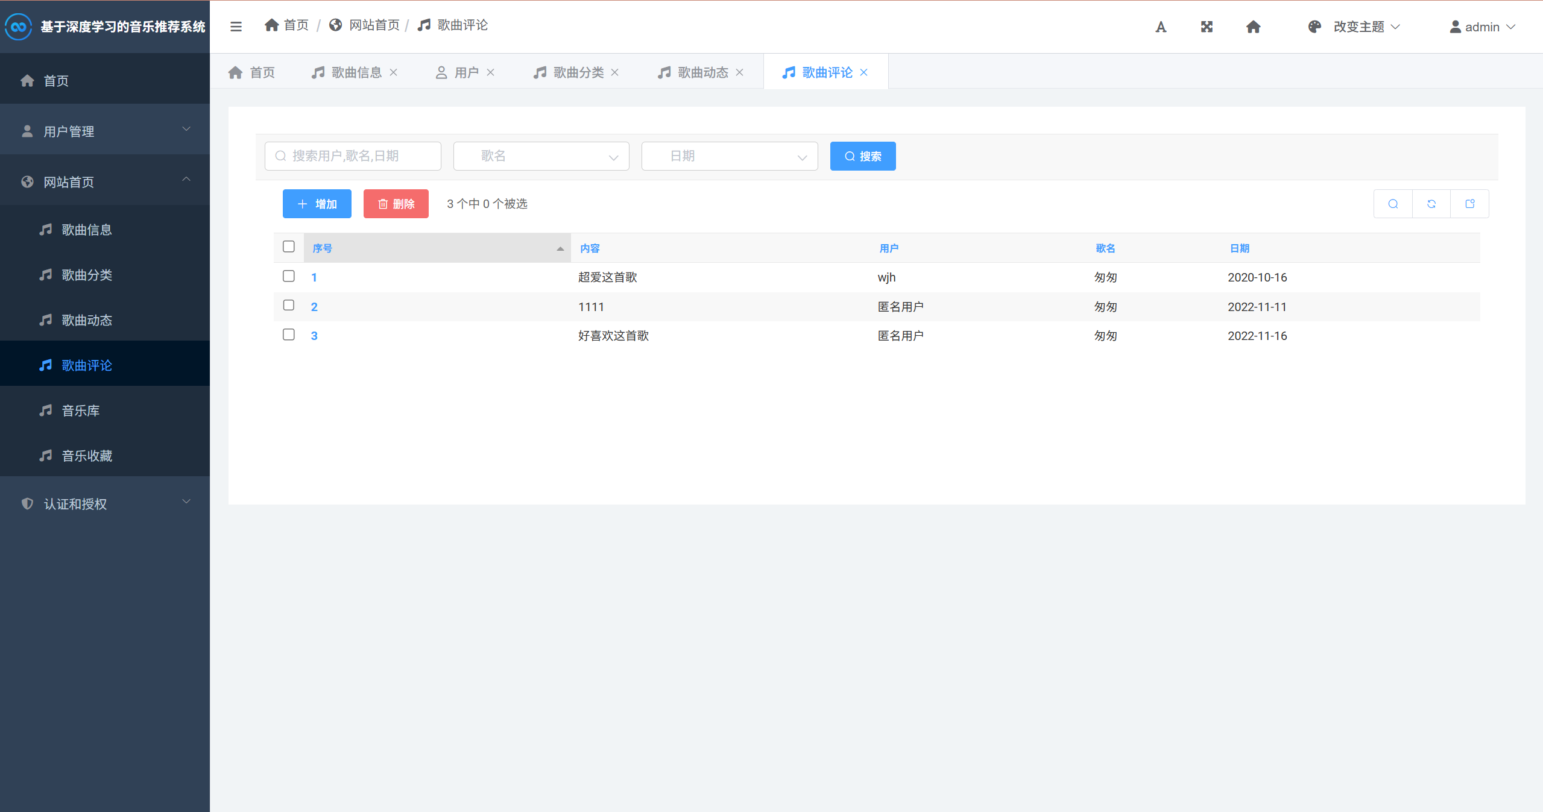Screen dimensions: 1543x812
Task: Click the font size 'A' icon
Action: 1161,27
